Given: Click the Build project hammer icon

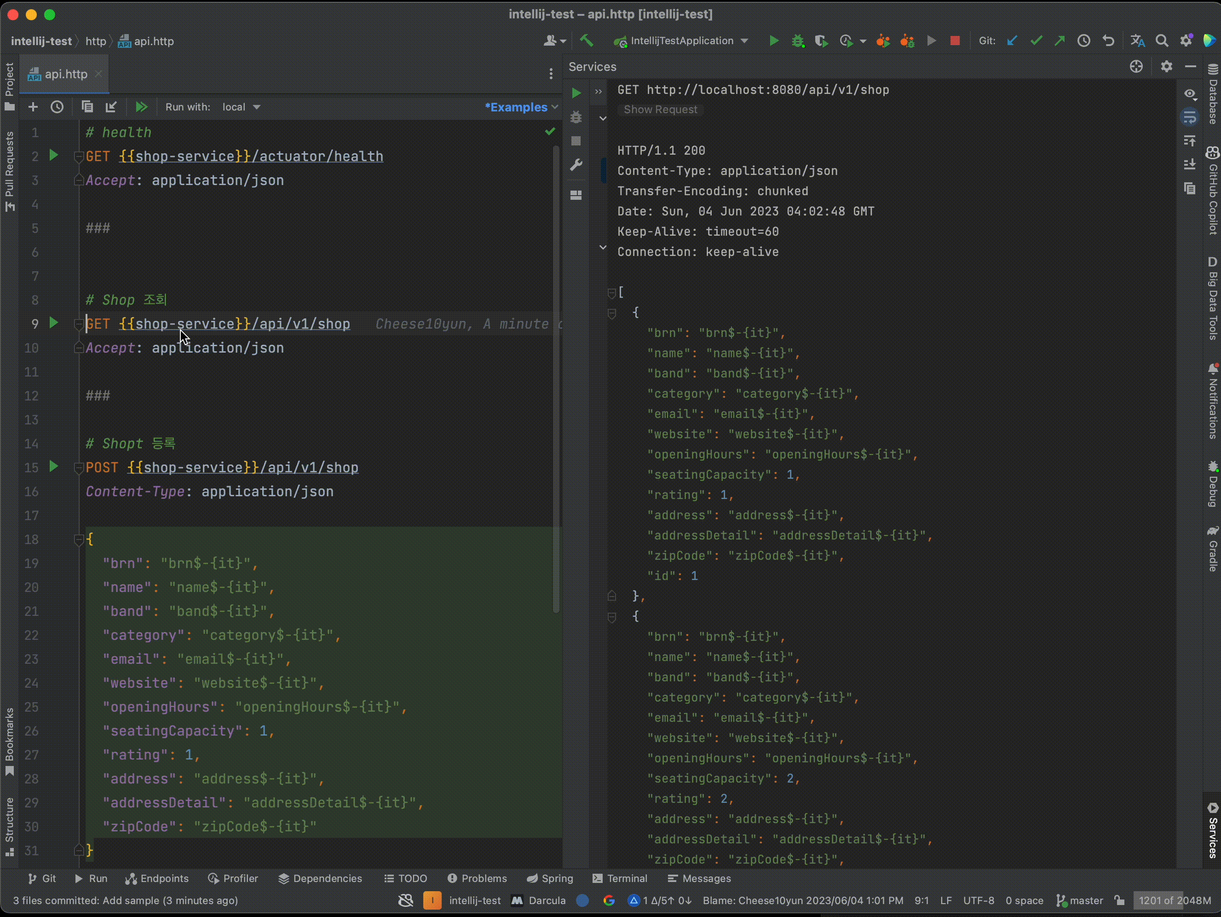Looking at the screenshot, I should point(587,41).
